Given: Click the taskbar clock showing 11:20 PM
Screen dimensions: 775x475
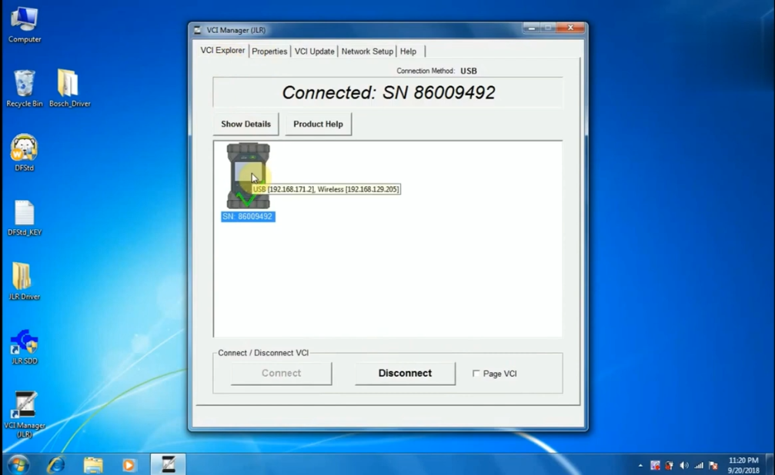Looking at the screenshot, I should (x=743, y=465).
